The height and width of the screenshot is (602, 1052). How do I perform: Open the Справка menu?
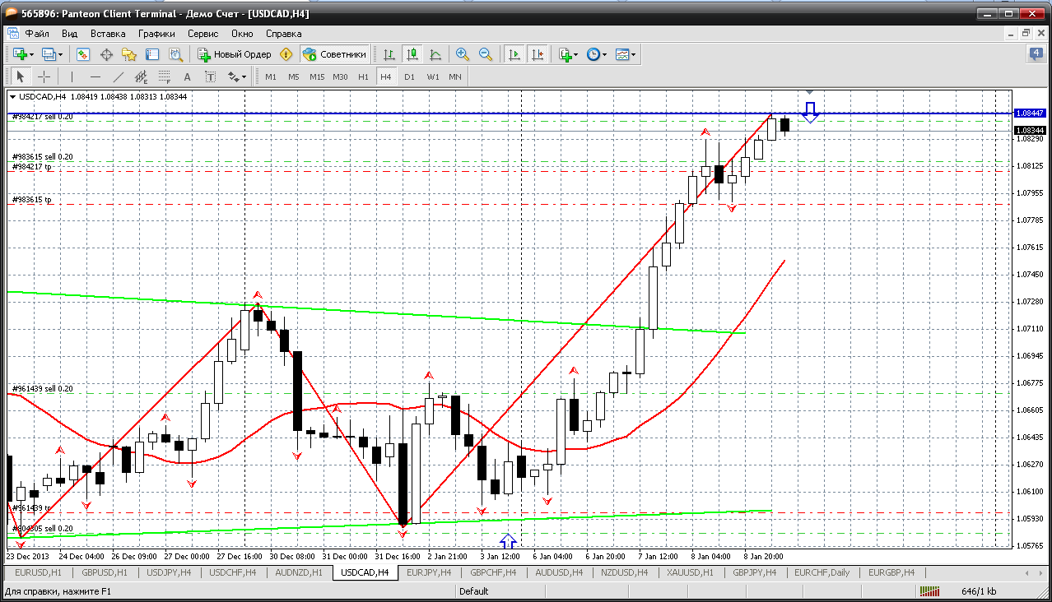(x=284, y=34)
